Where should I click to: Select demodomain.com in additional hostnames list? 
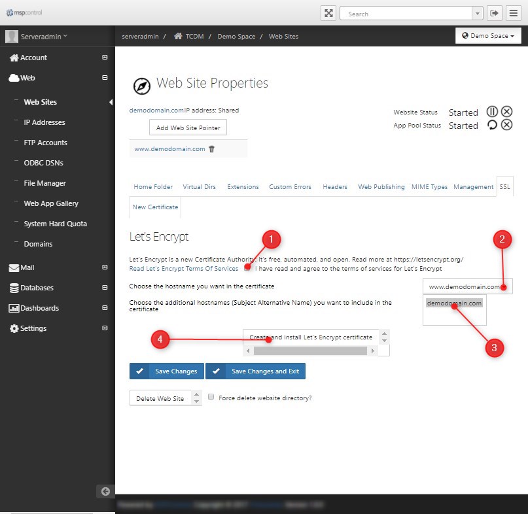pyautogui.click(x=454, y=303)
